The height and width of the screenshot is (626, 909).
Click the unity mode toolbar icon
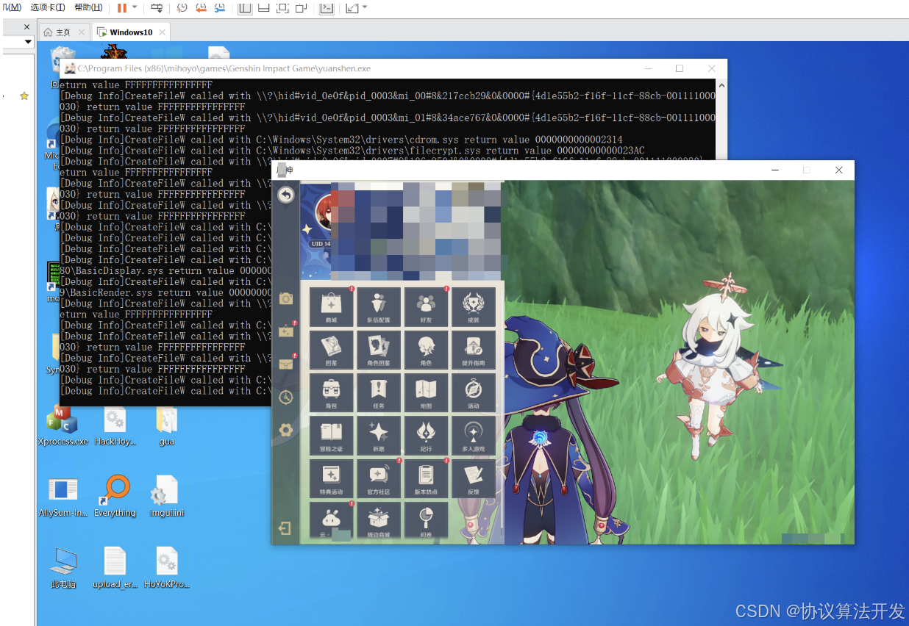click(301, 8)
